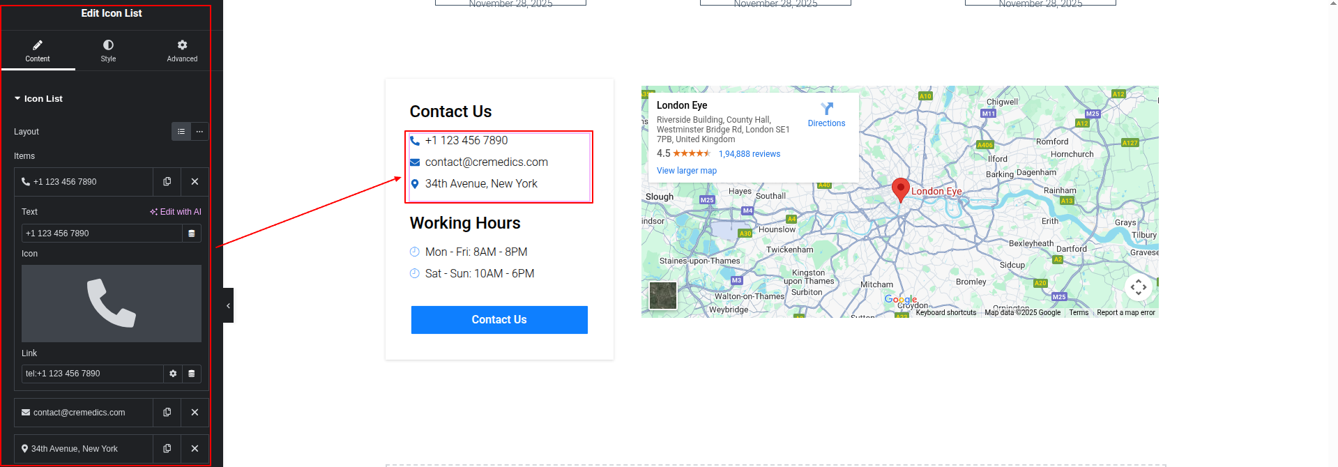The width and height of the screenshot is (1338, 467).
Task: Remove the 34th Avenue, New York item
Action: tap(195, 449)
